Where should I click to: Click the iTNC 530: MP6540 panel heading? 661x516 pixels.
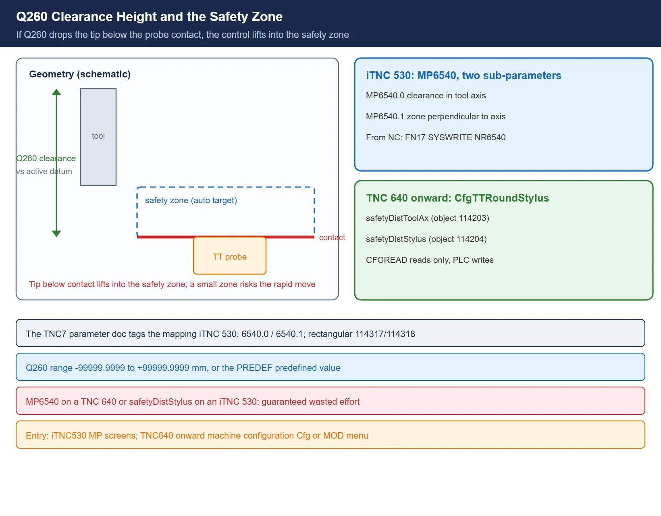click(x=464, y=75)
